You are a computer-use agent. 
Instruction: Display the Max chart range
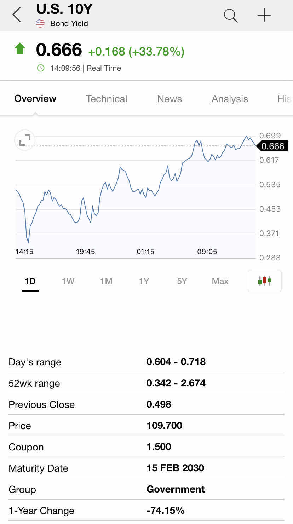click(220, 281)
